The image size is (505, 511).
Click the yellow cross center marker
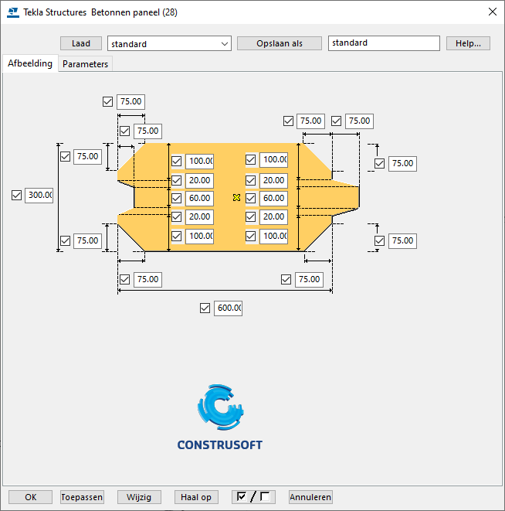click(236, 198)
